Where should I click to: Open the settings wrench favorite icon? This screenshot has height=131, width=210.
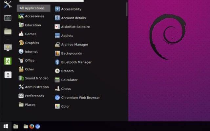8,4
